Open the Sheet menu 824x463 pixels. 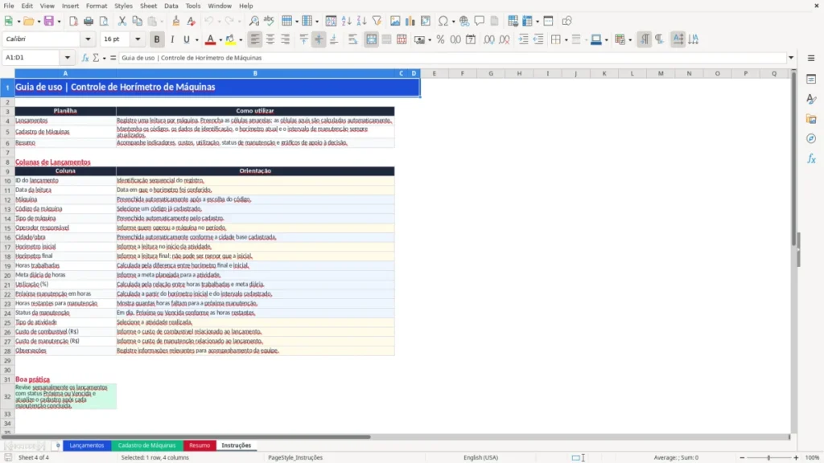(148, 6)
